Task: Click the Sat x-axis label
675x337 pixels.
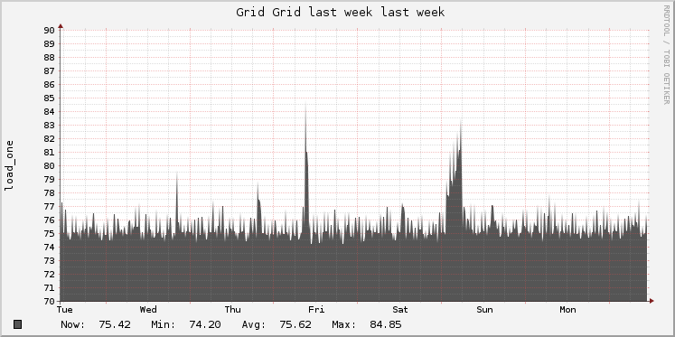Action: point(400,310)
